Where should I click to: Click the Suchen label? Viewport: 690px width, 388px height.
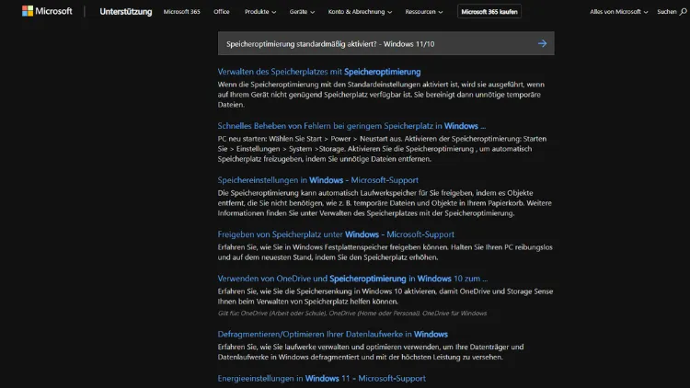667,12
